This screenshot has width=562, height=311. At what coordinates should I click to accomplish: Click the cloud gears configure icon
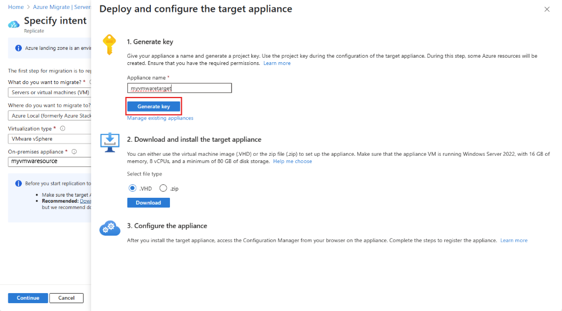coord(110,228)
